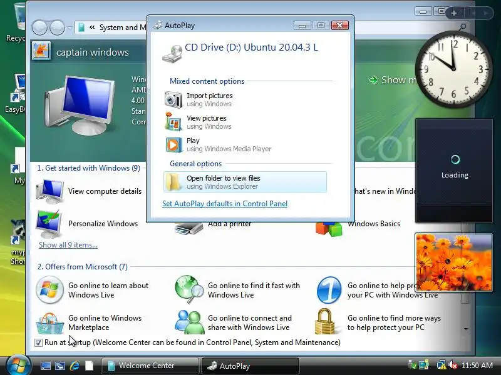
Task: Open Set AutoPlay defaults in Control Panel
Action: tap(225, 204)
